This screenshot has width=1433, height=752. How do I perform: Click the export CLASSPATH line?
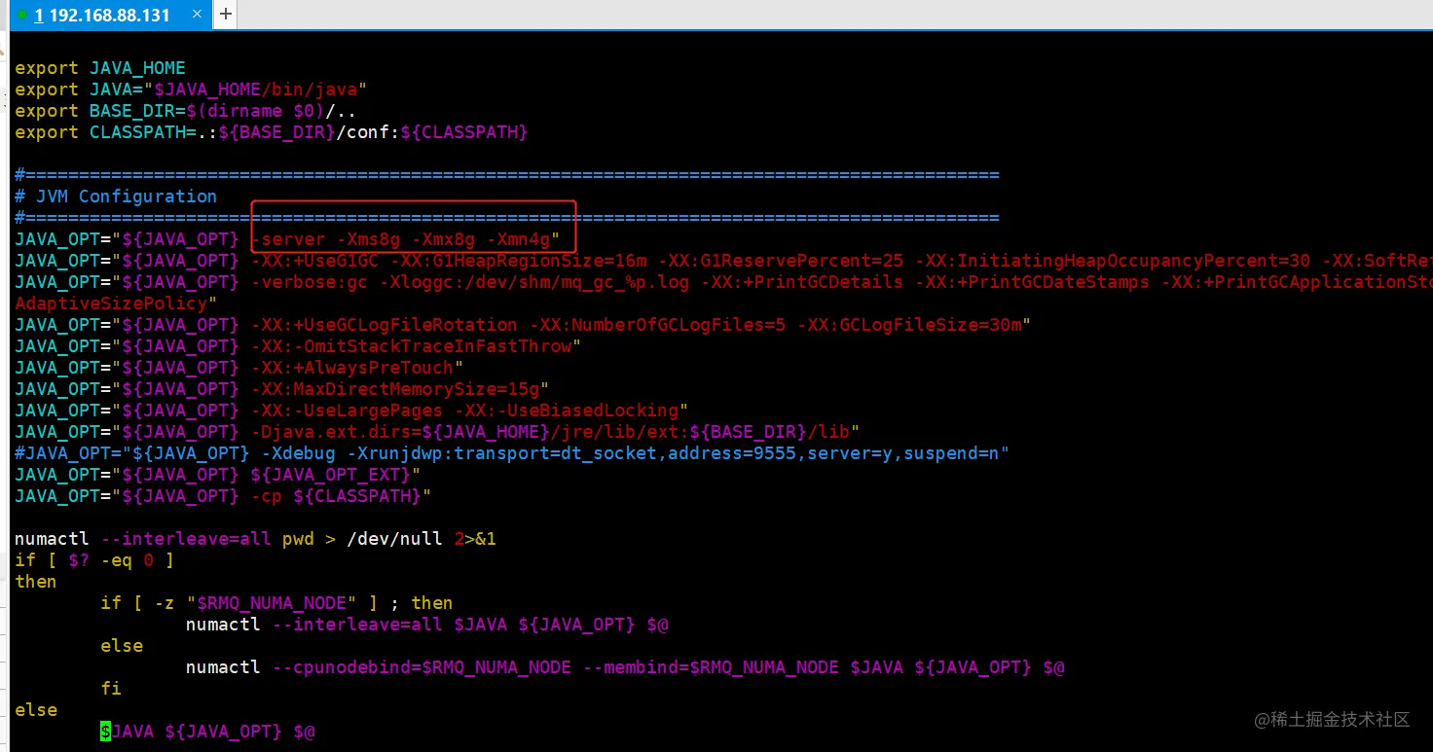[272, 132]
